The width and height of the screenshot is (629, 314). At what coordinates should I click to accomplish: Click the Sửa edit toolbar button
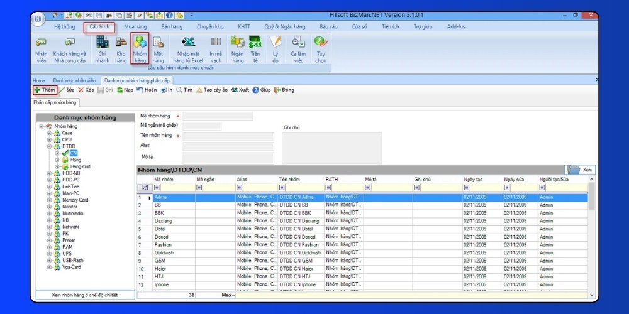67,90
